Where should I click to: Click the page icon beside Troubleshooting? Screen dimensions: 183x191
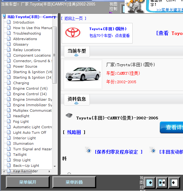point(9,33)
